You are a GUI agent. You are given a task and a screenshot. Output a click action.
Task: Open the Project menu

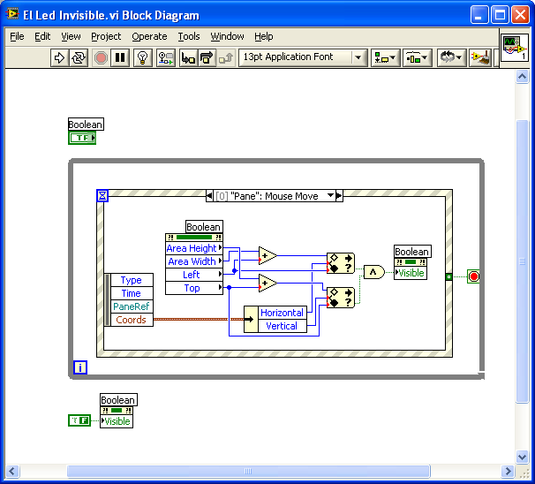(x=106, y=36)
